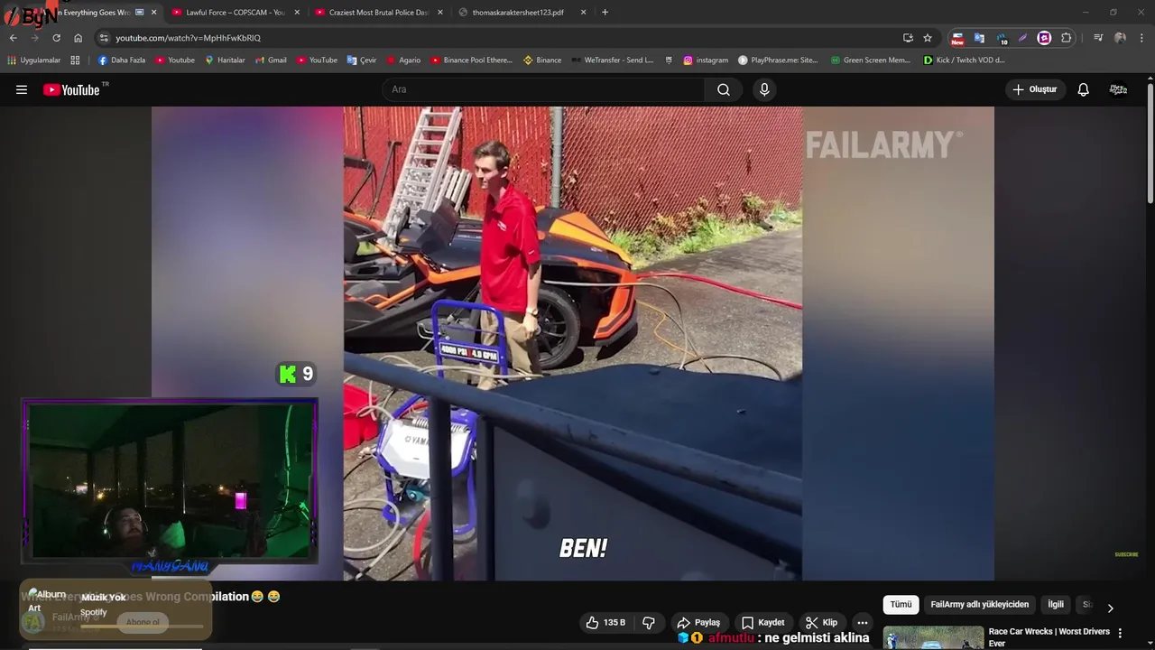Open the Chrome three-dot menu
This screenshot has width=1155, height=650.
point(1141,38)
